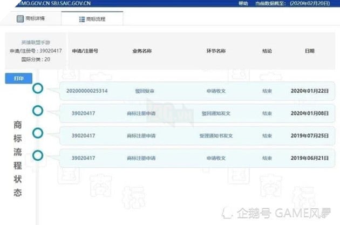The height and width of the screenshot is (225, 340).
Task: Click 驳回复审 business name cell
Action: click(145, 91)
